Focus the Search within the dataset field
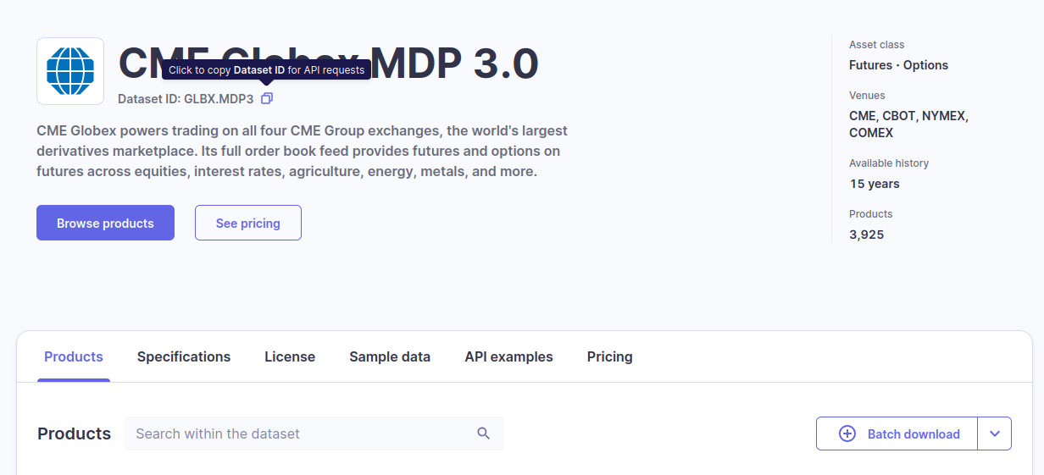The width and height of the screenshot is (1044, 475). 301,434
